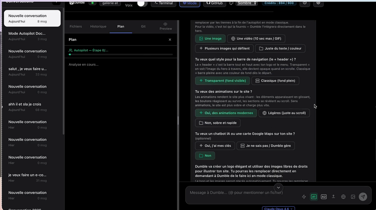Open GitHub from the top bar
Image resolution: width=376 pixels, height=210 pixels.
pyautogui.click(x=215, y=3)
